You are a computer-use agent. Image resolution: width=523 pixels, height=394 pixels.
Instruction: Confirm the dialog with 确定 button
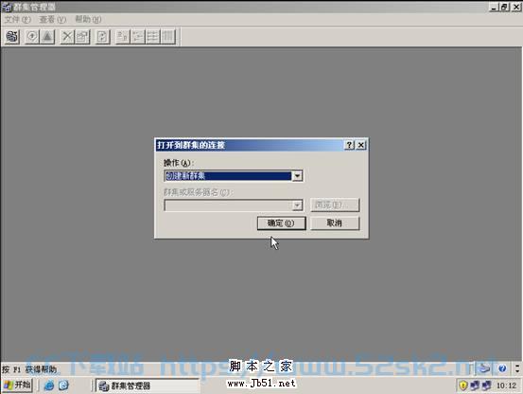pos(281,223)
